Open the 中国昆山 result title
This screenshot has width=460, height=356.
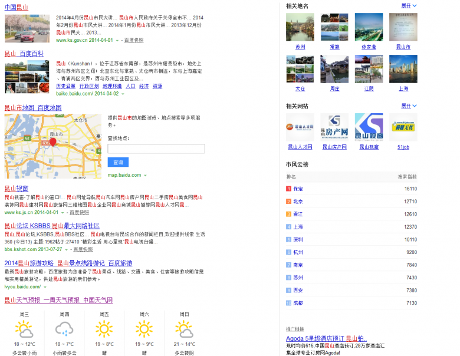[16, 7]
